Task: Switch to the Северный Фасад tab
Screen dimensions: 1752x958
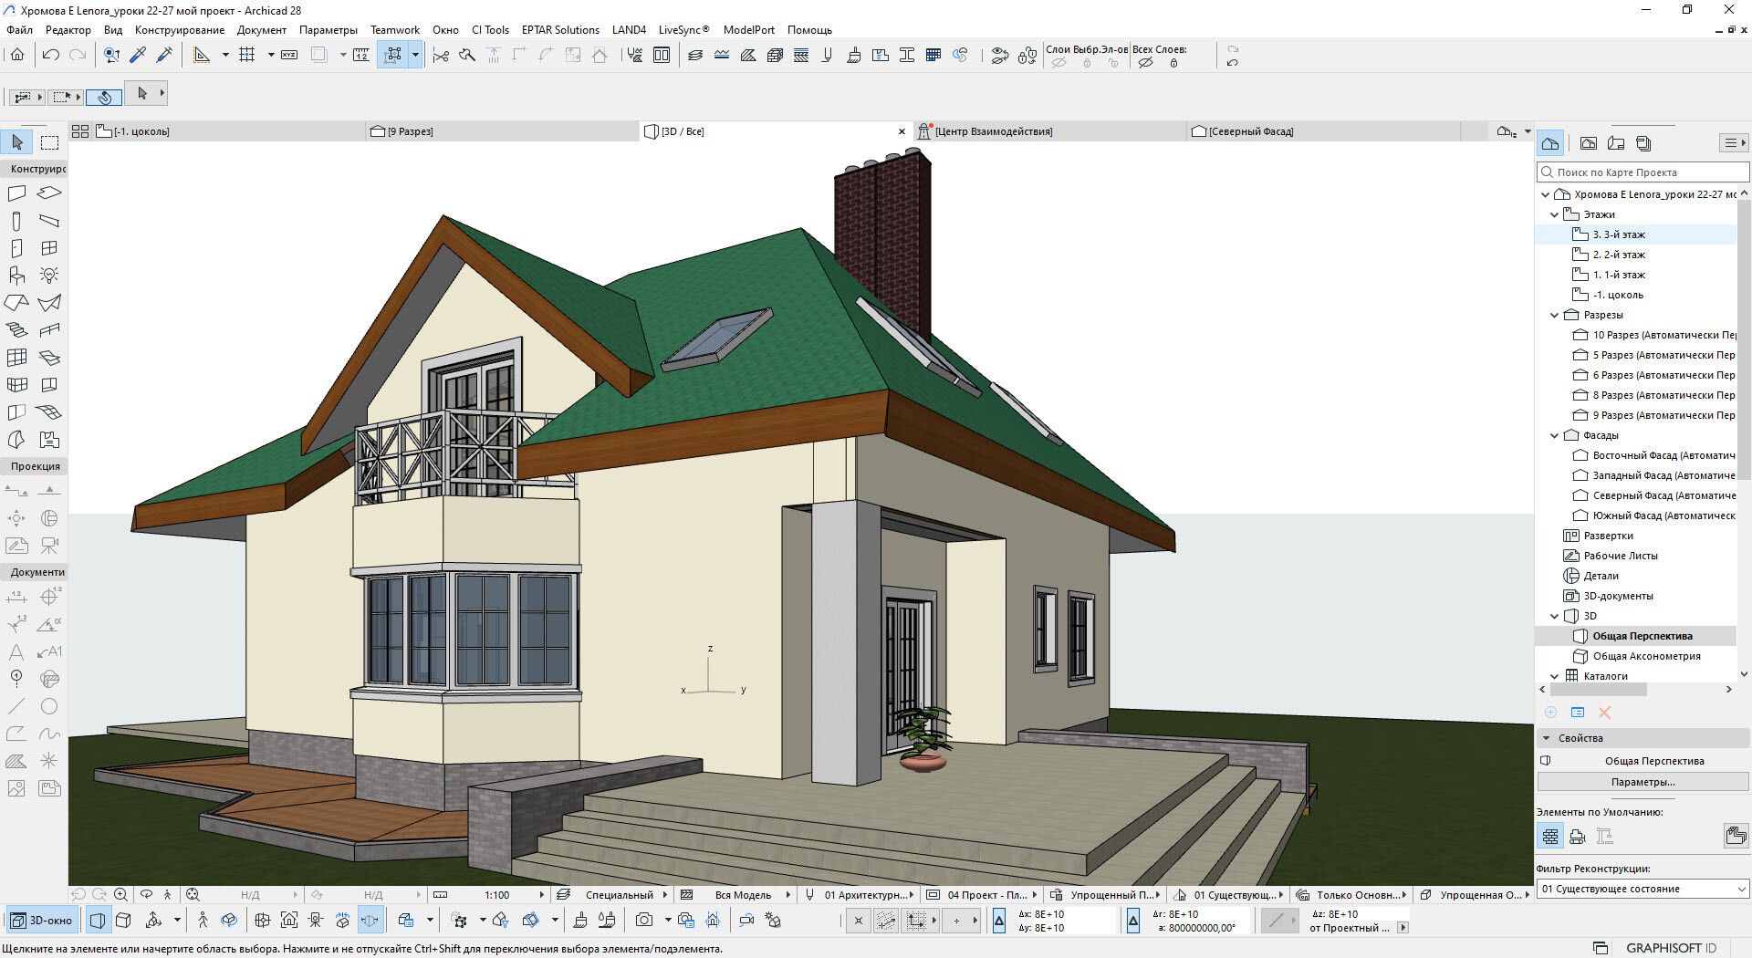Action: [x=1250, y=131]
